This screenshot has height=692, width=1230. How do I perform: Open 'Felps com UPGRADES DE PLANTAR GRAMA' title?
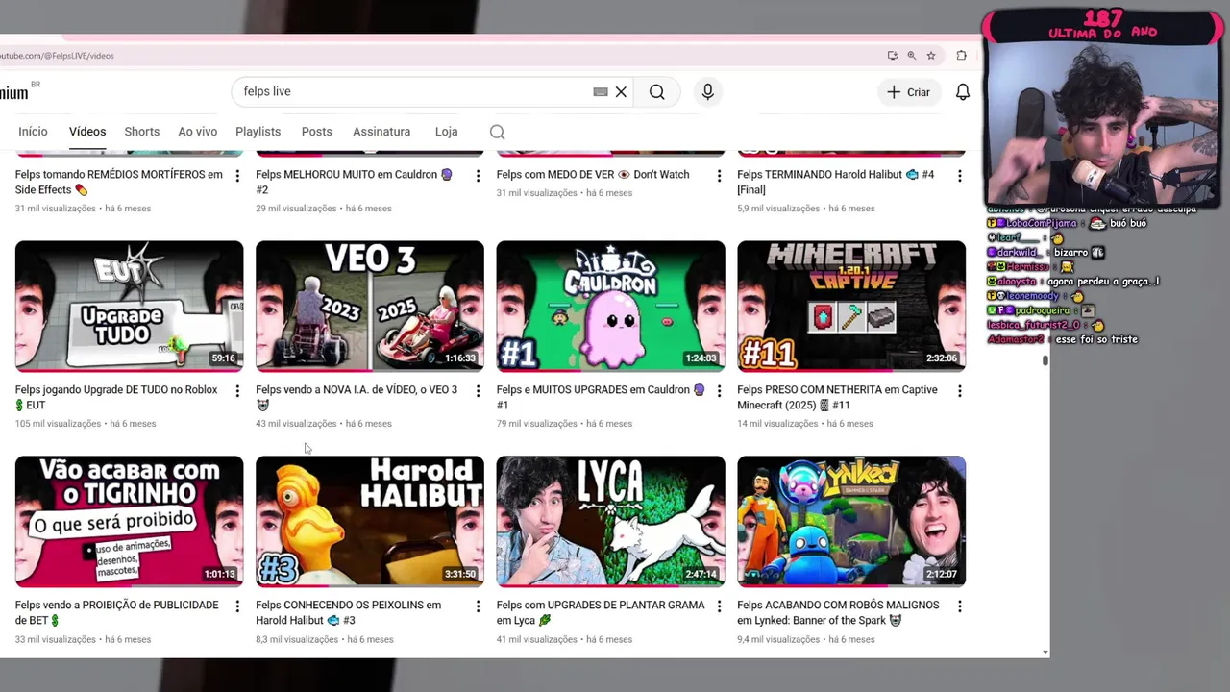601,613
